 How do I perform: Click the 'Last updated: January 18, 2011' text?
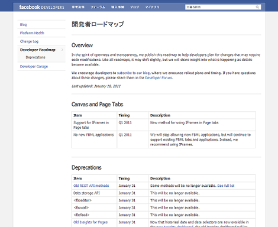tap(96, 86)
